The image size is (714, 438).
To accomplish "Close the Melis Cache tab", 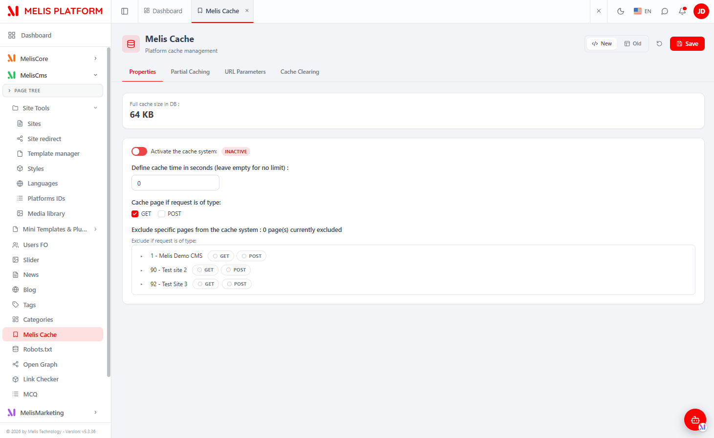I will [247, 11].
